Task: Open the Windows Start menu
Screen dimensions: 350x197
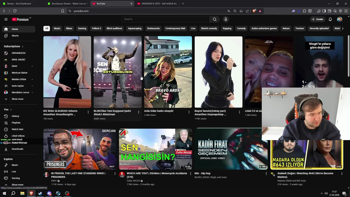Action: coord(4,193)
